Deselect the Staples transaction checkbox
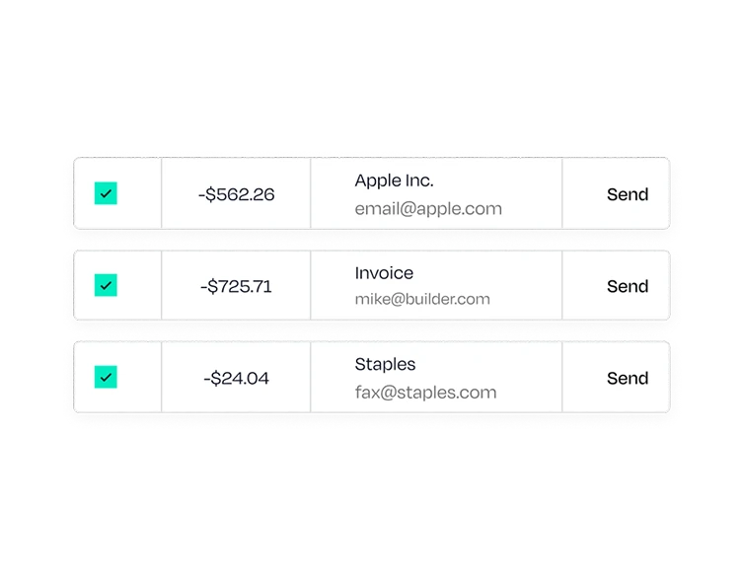 106,377
